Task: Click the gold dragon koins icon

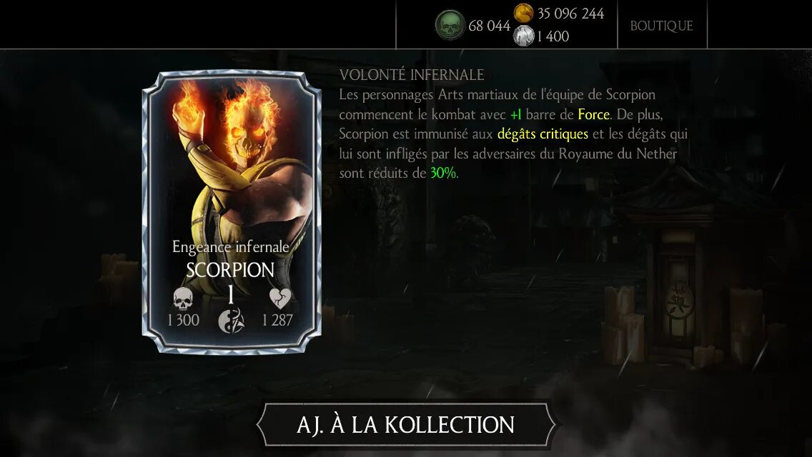Action: point(523,12)
